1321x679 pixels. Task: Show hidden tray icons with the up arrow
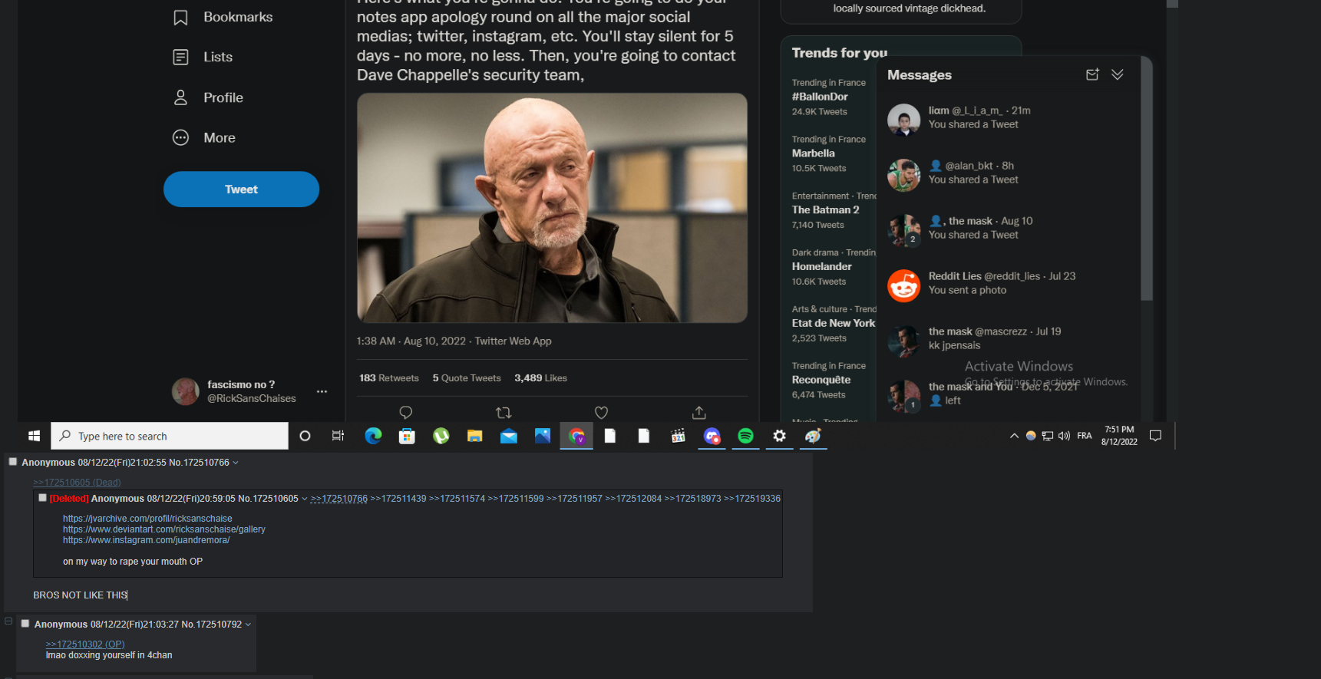coord(1014,436)
